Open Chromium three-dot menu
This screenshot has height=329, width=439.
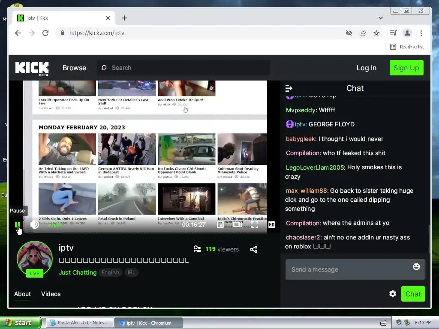tap(421, 33)
